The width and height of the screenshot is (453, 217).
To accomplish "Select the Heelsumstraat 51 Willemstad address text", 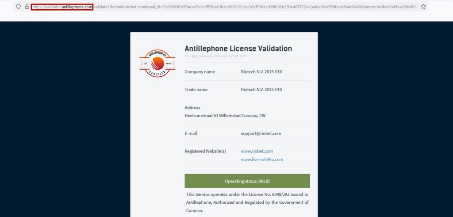I will pyautogui.click(x=225, y=116).
